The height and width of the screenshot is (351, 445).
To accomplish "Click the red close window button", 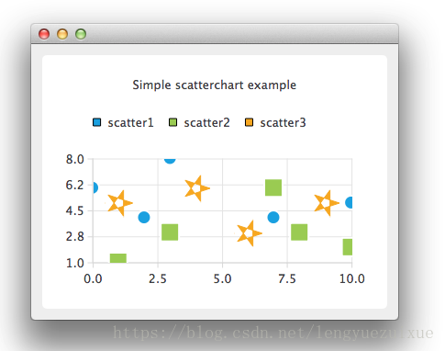I will coord(44,34).
